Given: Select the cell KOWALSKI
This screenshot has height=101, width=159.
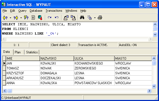Looking at the screenshot, I should [x=57, y=63].
